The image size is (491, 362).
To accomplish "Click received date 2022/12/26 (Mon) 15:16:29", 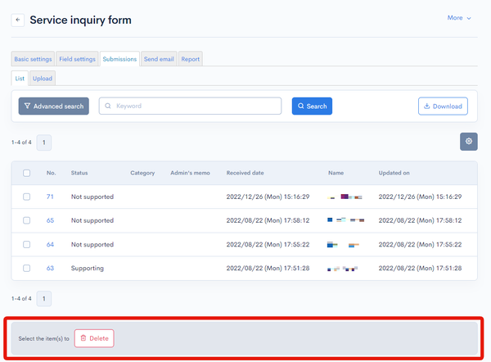I will pyautogui.click(x=268, y=197).
